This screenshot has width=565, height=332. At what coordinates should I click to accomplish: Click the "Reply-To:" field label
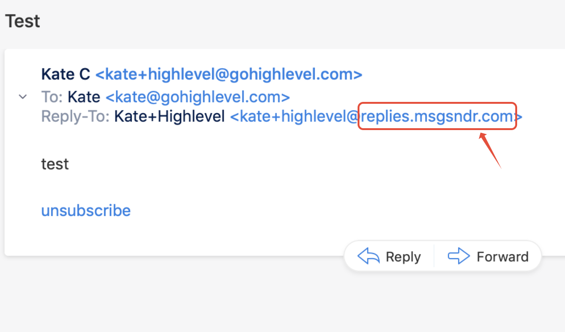76,116
